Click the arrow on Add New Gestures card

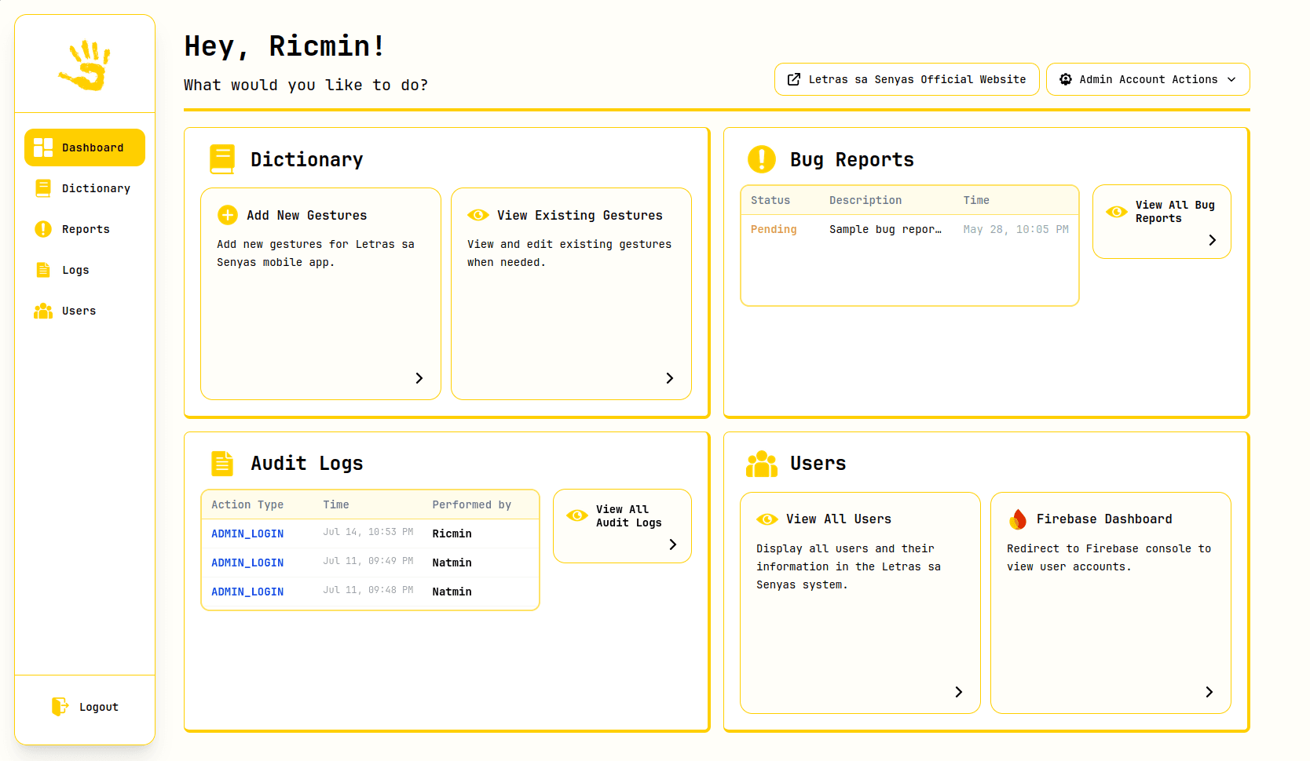[419, 378]
